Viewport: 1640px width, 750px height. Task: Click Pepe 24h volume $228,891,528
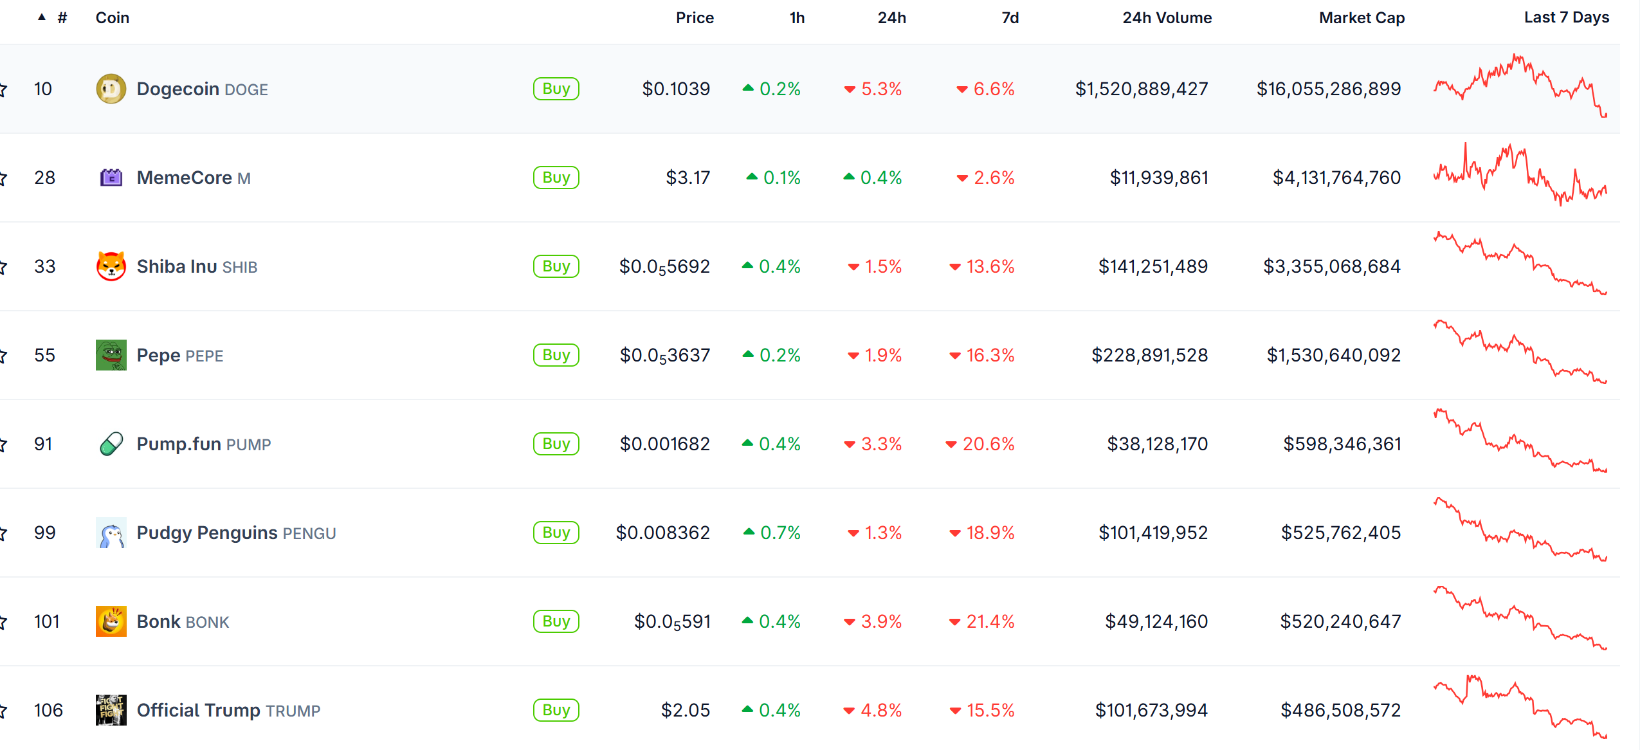tap(1150, 355)
